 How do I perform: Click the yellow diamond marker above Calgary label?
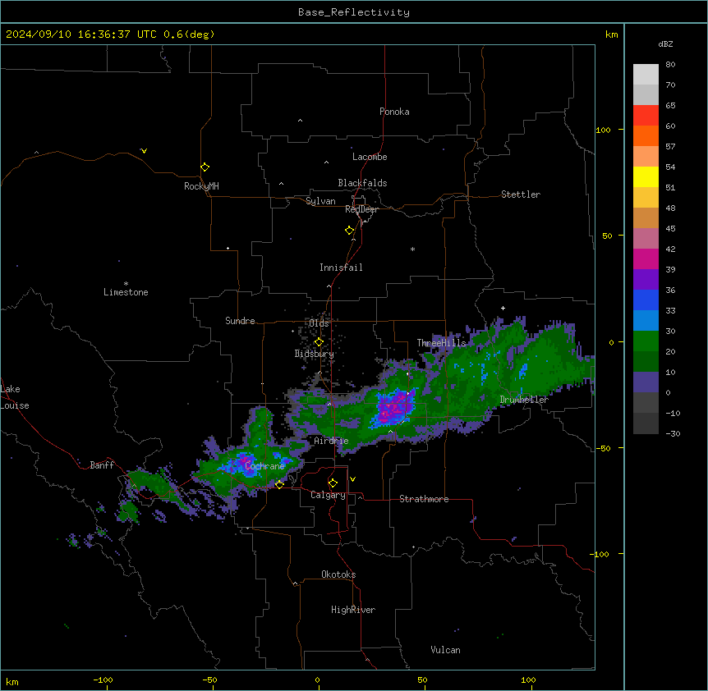click(333, 483)
